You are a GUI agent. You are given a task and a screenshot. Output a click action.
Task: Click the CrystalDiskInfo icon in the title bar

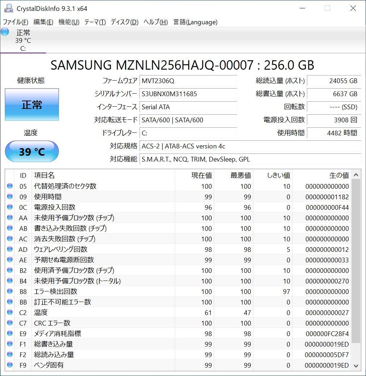pyautogui.click(x=8, y=8)
